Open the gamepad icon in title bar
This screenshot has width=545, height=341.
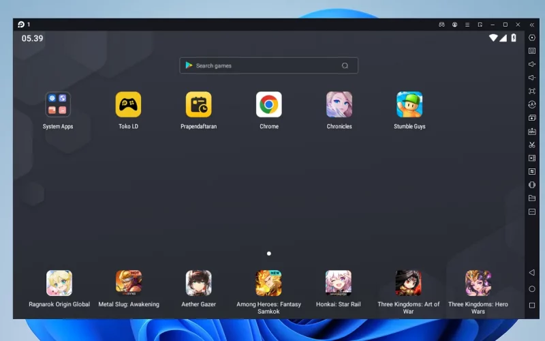441,25
